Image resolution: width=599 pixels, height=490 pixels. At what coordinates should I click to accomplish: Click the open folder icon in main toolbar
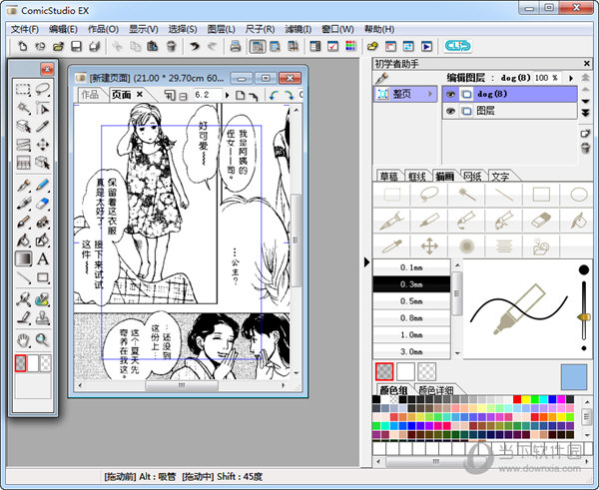(x=58, y=47)
